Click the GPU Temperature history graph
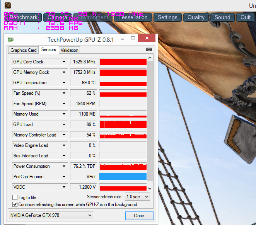This screenshot has height=225, width=256. point(123,83)
